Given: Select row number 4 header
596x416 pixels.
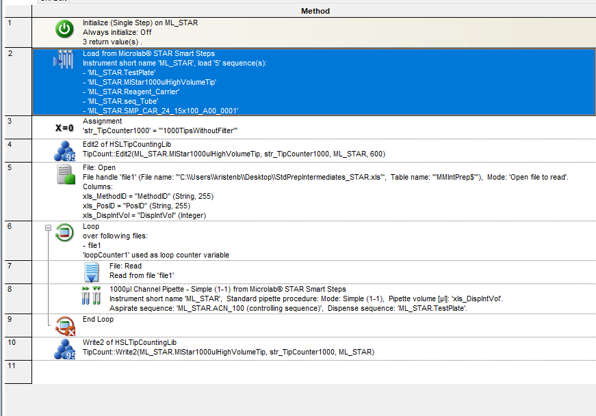Looking at the screenshot, I should click(x=18, y=150).
